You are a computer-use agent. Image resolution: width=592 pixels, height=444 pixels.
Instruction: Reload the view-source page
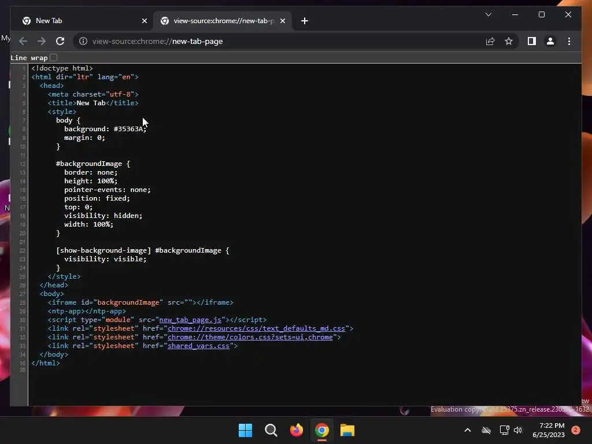point(60,41)
